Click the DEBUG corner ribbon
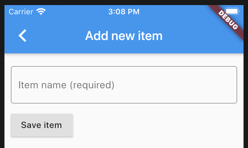248x148 pixels. (x=228, y=19)
